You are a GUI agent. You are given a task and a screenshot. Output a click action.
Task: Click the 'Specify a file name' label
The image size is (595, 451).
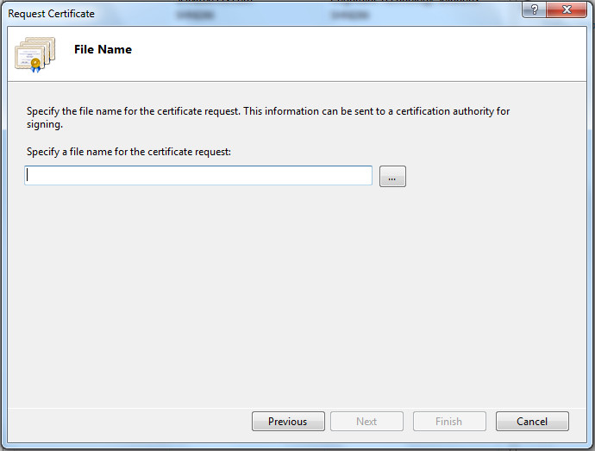point(129,152)
